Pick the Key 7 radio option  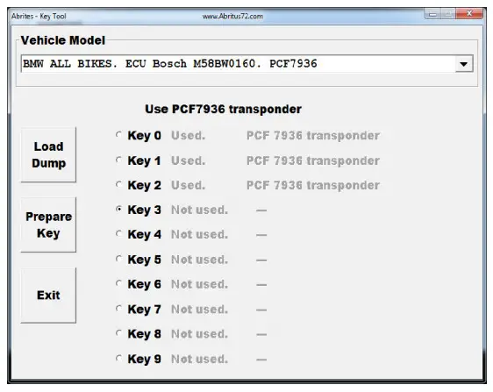coord(118,309)
